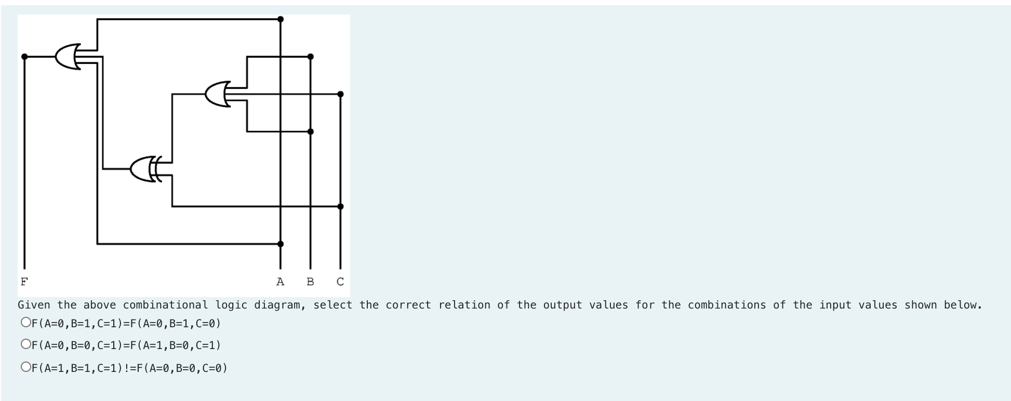Click the lower-left junction dot near line A
This screenshot has width=1011, height=401.
click(280, 242)
